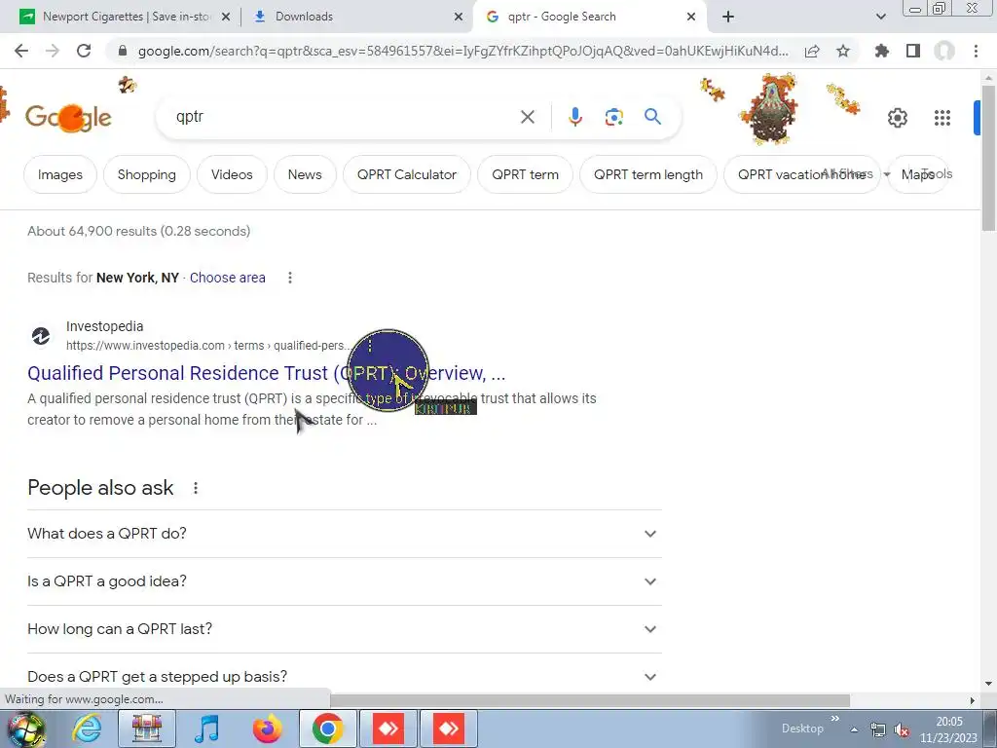The width and height of the screenshot is (997, 748).
Task: Click the Investopedia URL breadcrumb
Action: 208,346
